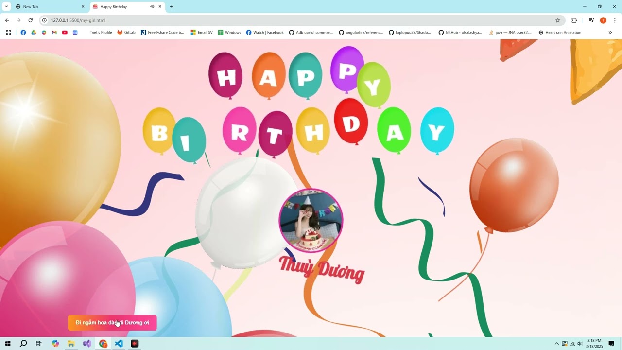
Task: Bookmark this page with the star icon
Action: [558, 20]
